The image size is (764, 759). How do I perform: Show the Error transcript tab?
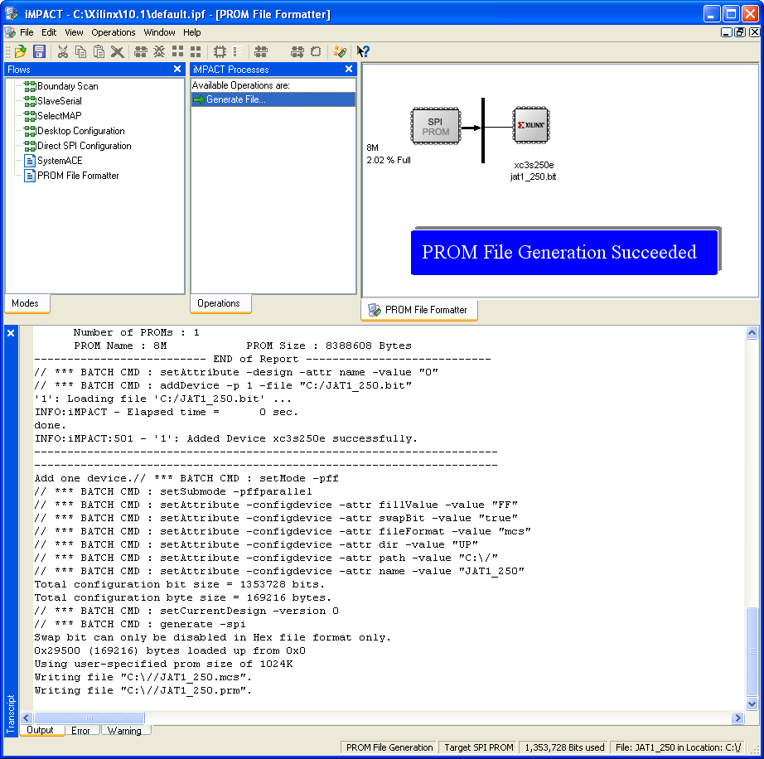pyautogui.click(x=82, y=730)
